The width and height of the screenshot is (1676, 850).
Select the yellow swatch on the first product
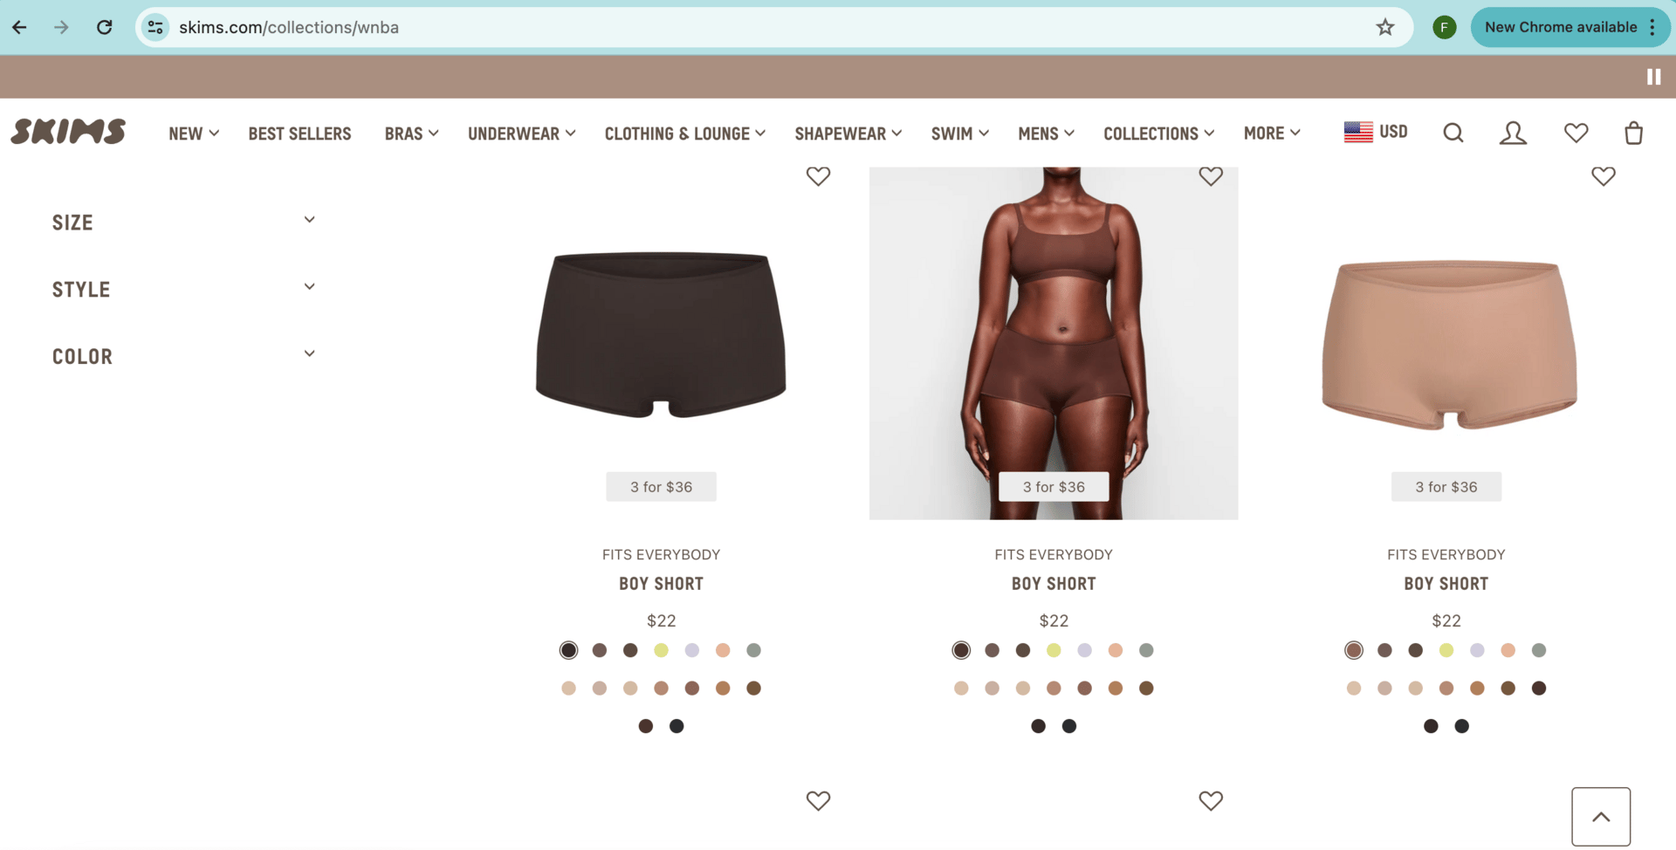pyautogui.click(x=661, y=650)
